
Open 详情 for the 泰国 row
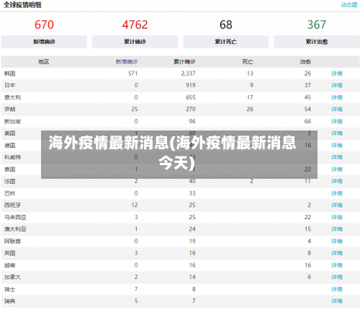click(x=337, y=169)
